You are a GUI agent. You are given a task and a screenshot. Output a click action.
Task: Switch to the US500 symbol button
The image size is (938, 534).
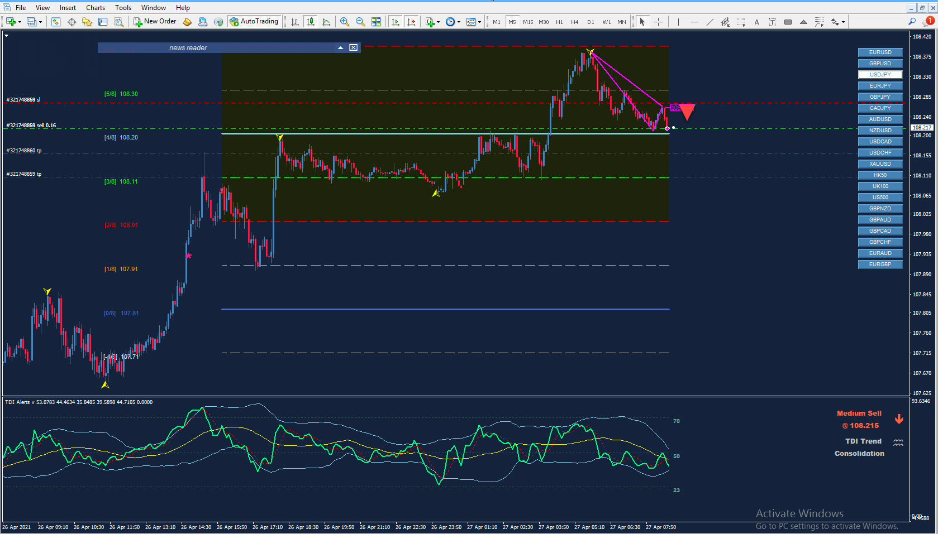(x=880, y=198)
